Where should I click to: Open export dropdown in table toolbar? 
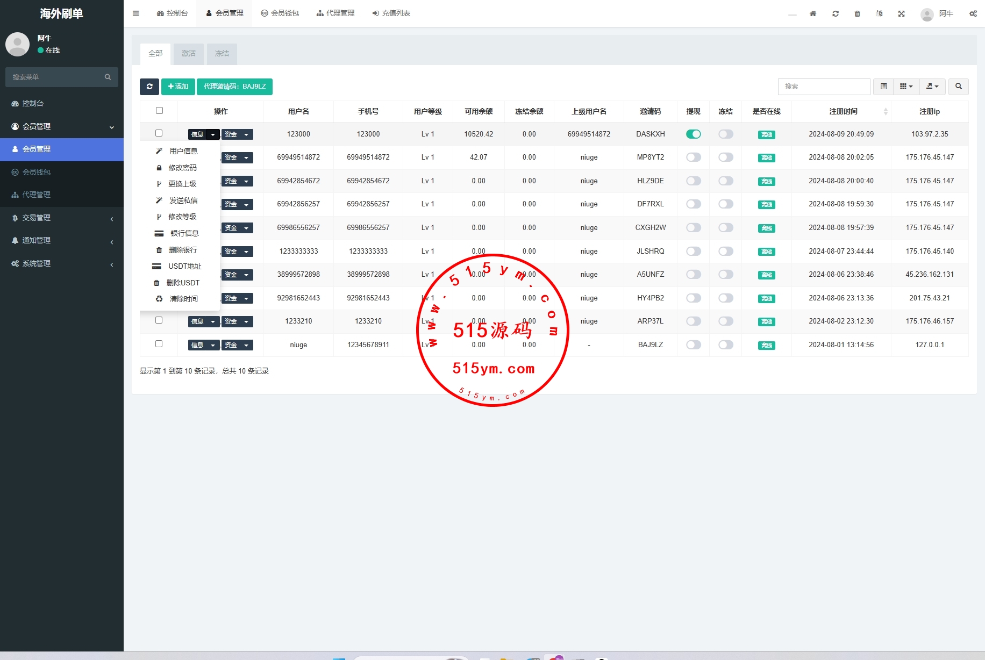[932, 87]
